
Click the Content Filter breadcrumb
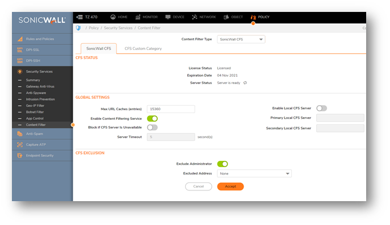click(149, 28)
